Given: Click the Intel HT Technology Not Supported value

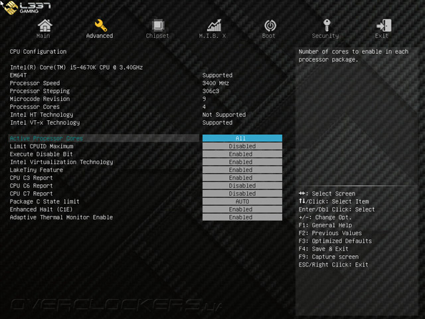Looking at the screenshot, I should (x=224, y=115).
